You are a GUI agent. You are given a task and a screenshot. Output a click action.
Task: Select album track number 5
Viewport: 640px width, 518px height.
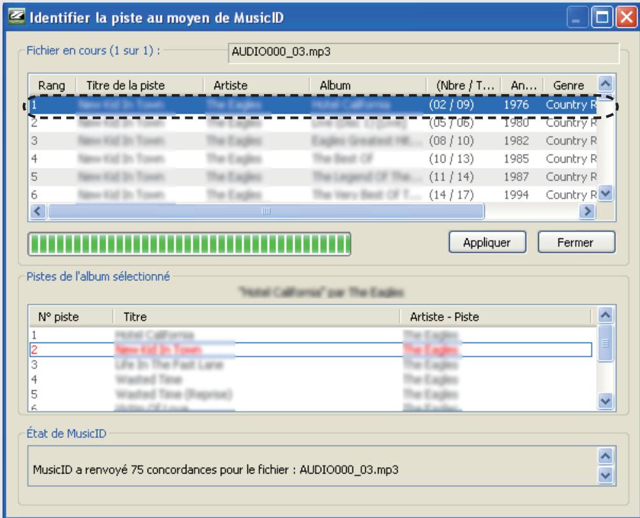310,395
